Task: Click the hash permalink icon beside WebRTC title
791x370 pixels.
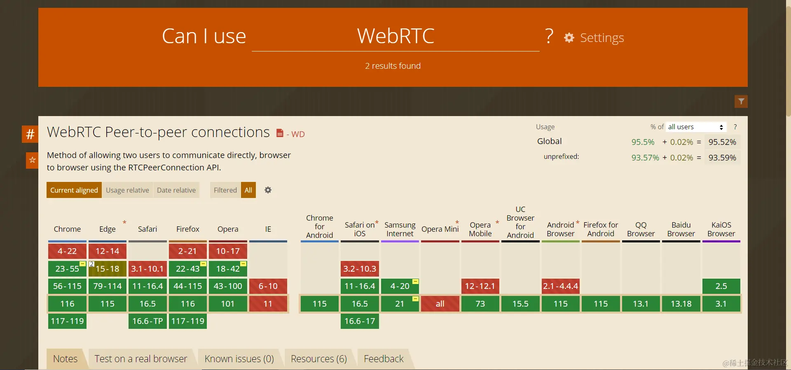Action: tap(30, 134)
